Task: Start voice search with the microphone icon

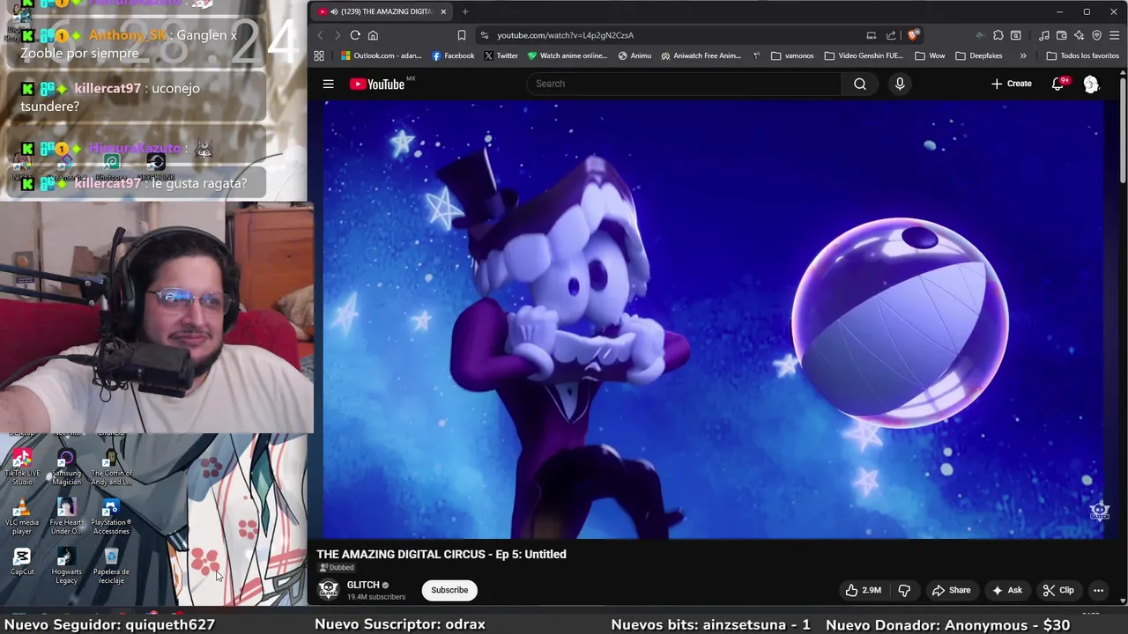Action: [900, 84]
